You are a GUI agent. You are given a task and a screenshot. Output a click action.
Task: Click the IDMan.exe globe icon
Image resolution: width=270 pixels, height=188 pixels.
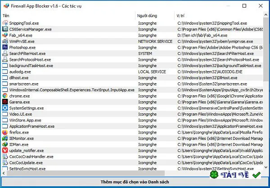[x=5, y=144]
